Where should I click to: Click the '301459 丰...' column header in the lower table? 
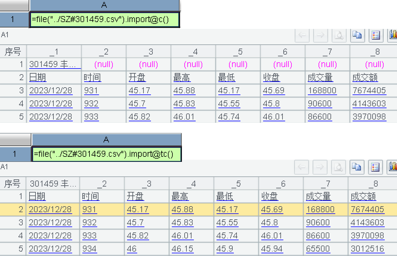coord(53,184)
